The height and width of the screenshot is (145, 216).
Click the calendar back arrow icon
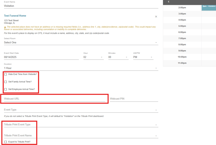[169, 2]
